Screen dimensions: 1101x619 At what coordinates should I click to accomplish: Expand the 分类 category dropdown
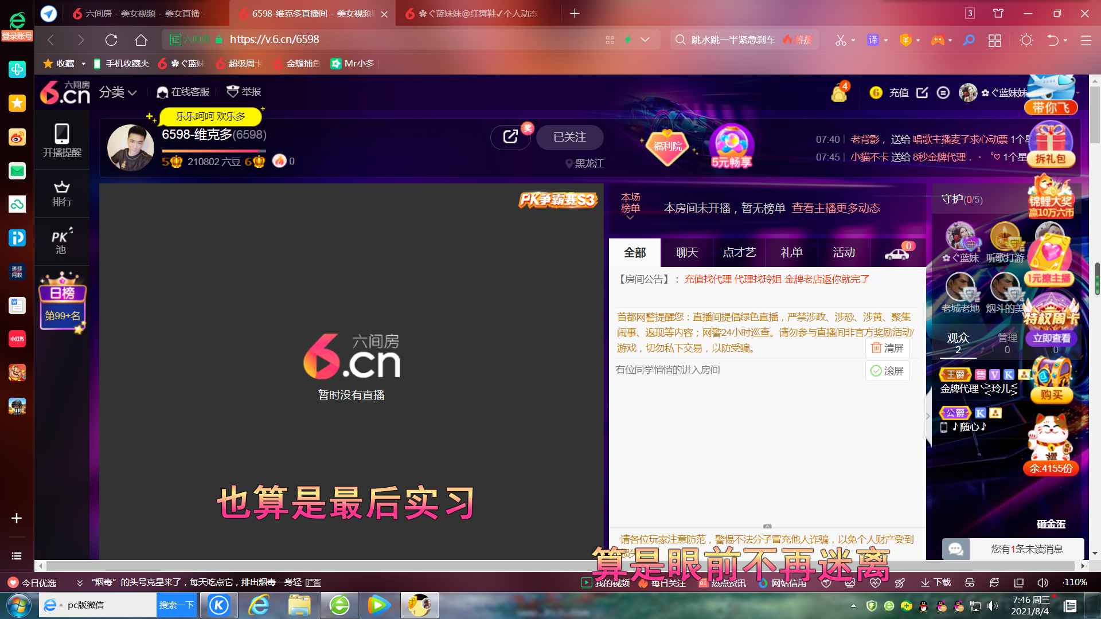click(x=118, y=92)
